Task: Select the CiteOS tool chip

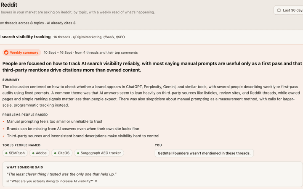Action: coord(62,153)
